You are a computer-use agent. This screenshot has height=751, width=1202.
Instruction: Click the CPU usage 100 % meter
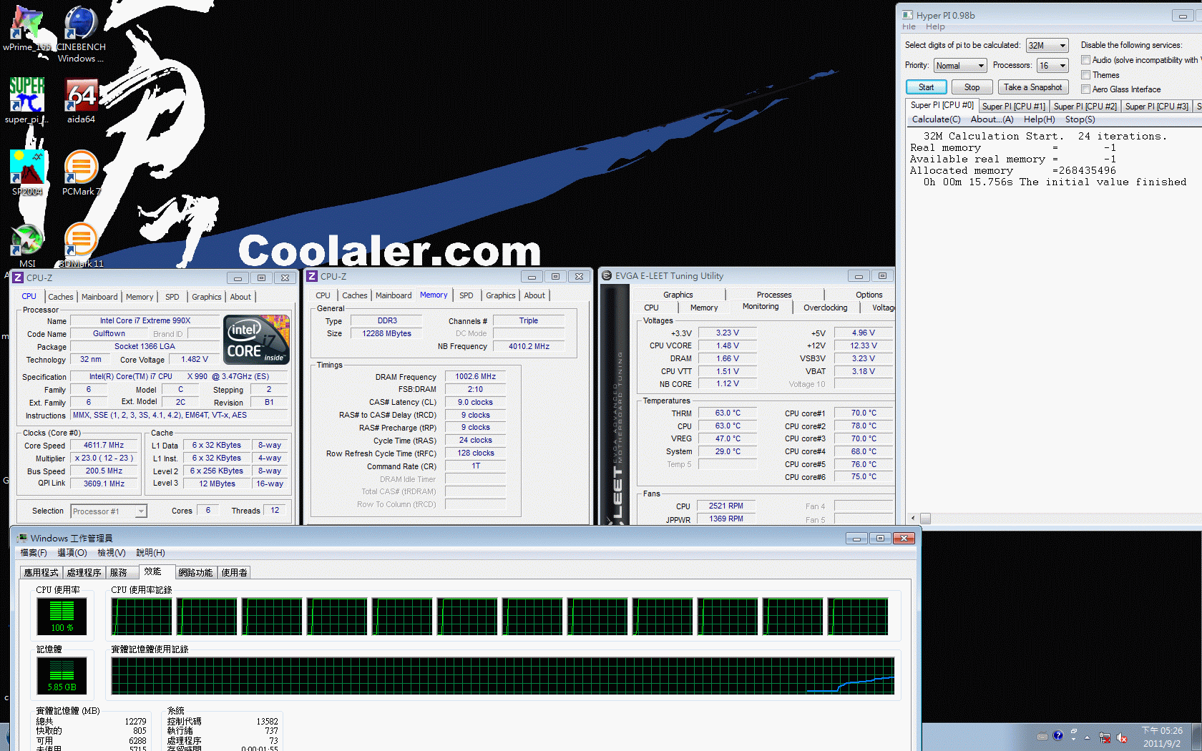pos(62,617)
